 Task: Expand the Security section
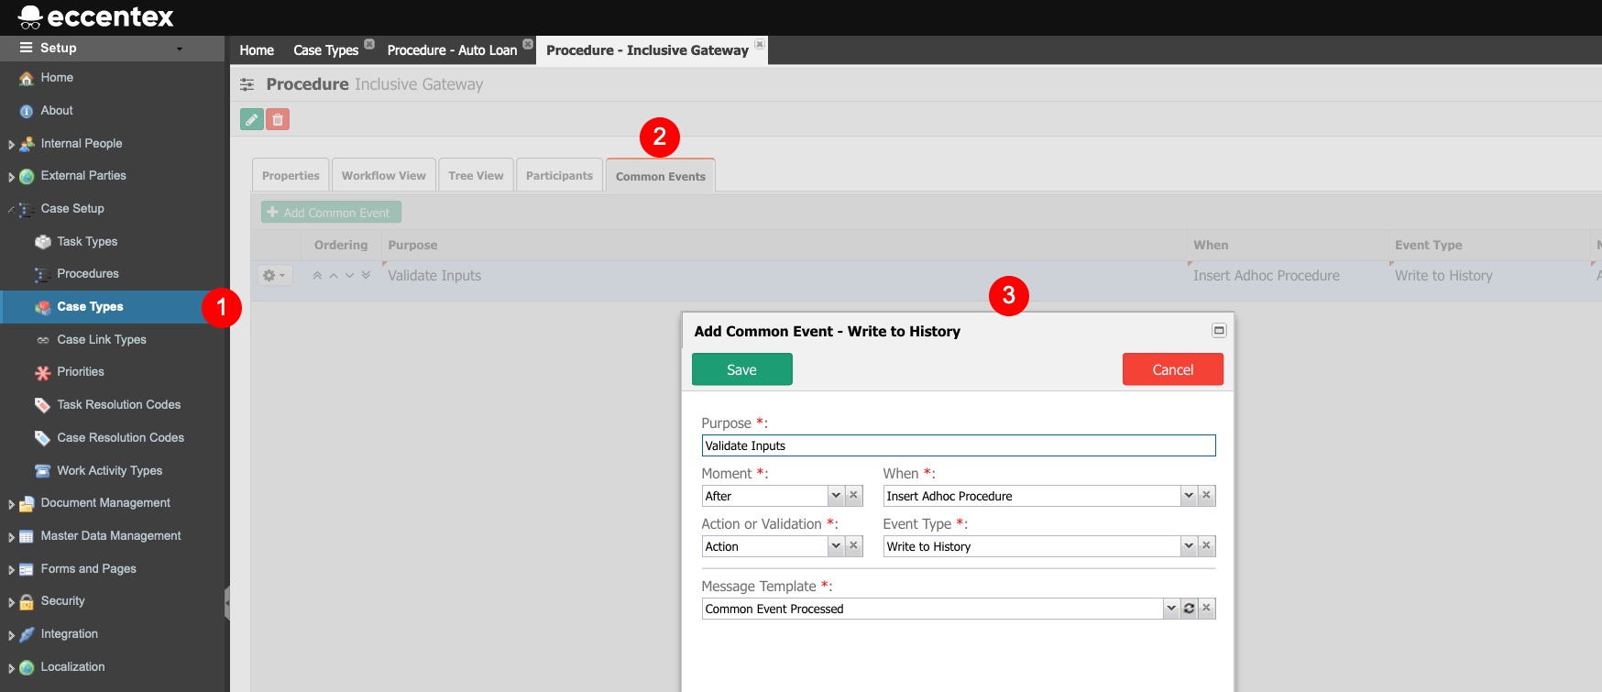coord(11,602)
